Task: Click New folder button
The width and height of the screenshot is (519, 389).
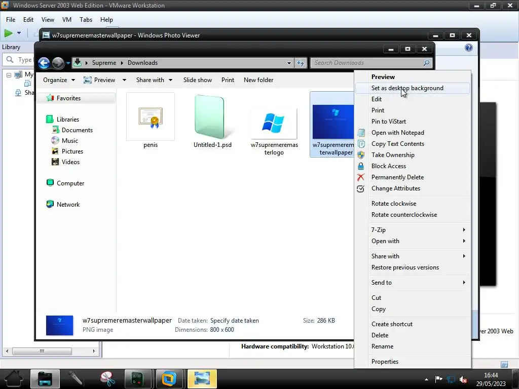Action: (258, 80)
